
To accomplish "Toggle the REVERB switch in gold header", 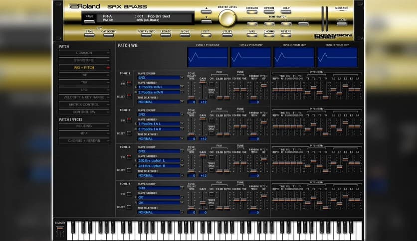I will (x=286, y=35).
